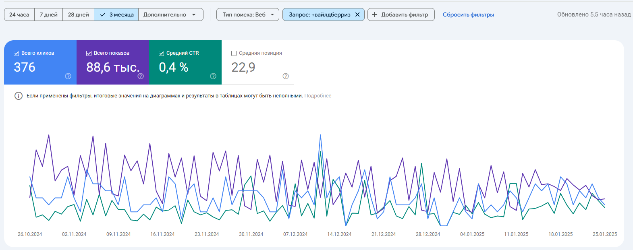The image size is (633, 250).
Task: Expand the Тип поиска: Веб dropdown
Action: coord(248,14)
